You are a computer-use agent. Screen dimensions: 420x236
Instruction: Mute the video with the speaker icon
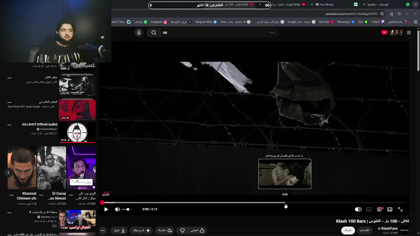(117, 209)
